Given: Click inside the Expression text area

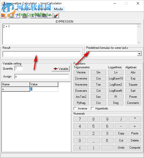Looking at the screenshot, I should (70, 34).
